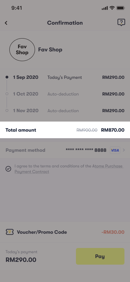
Task: Open the help chat question icon
Action: pyautogui.click(x=121, y=23)
